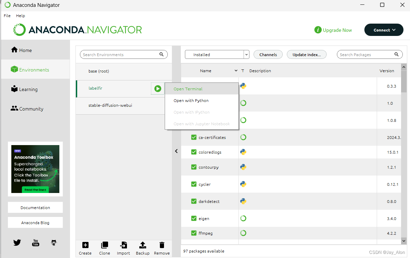Click the Backup upload icon

pyautogui.click(x=142, y=245)
